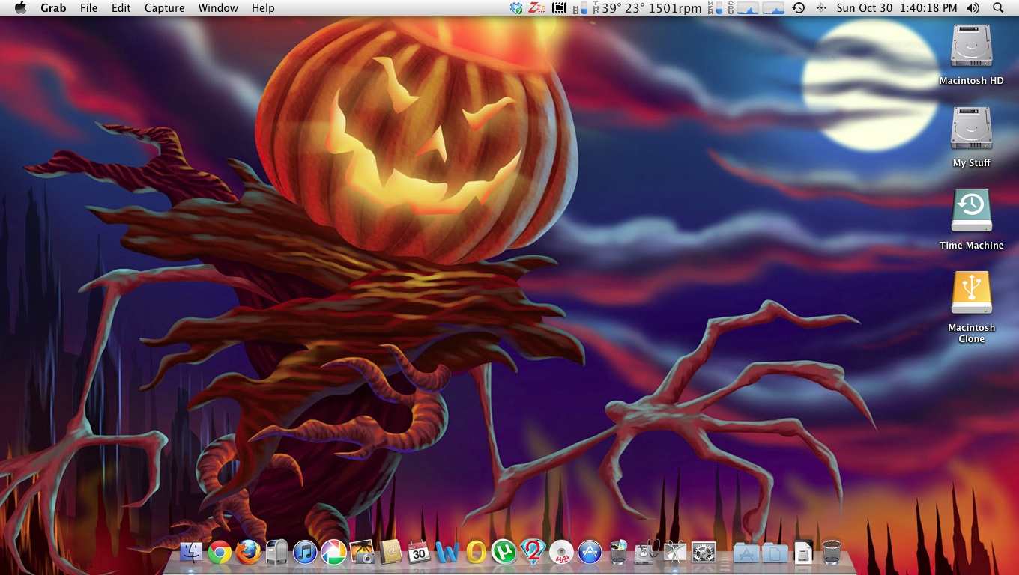Open the Edit menu
This screenshot has height=575, width=1019.
pos(121,8)
